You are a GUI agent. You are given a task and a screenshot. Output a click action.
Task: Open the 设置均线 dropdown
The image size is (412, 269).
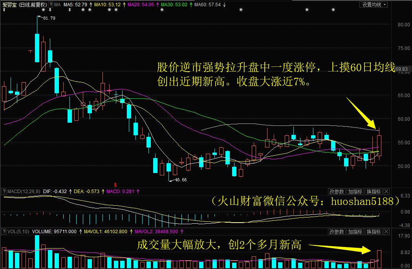[374, 5]
